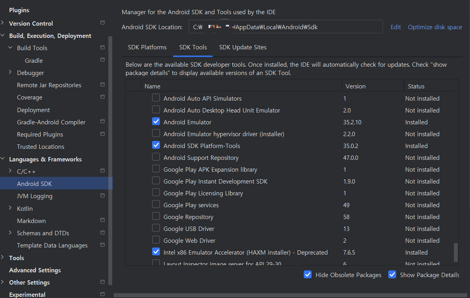This screenshot has width=470, height=298.
Task: Click the horizontal scrollbar at bottom
Action: pyautogui.click(x=290, y=295)
